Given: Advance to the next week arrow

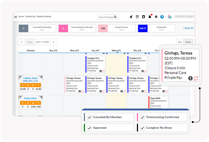Looking at the screenshot, I should [x=54, y=42].
